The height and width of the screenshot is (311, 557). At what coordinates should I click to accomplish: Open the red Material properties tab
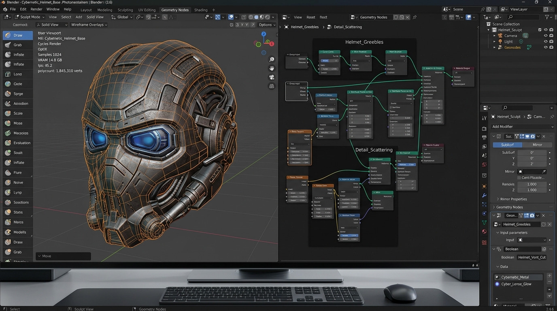[x=484, y=232]
